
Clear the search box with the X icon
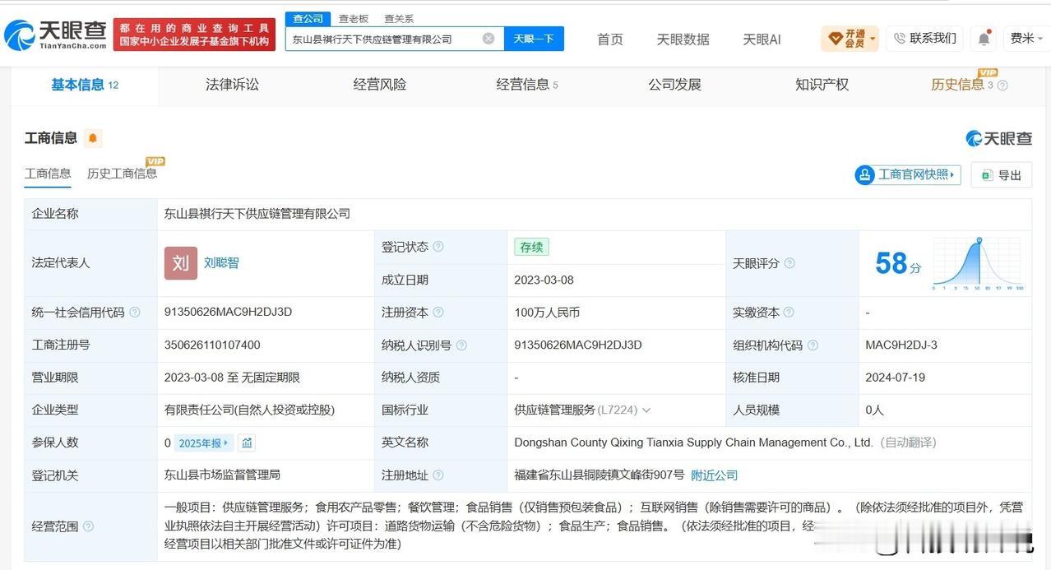click(488, 39)
